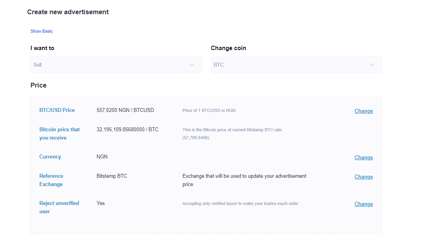Click the 32,195,109.85680000 / BTC price value
Image resolution: width=423 pixels, height=244 pixels.
[x=127, y=129]
